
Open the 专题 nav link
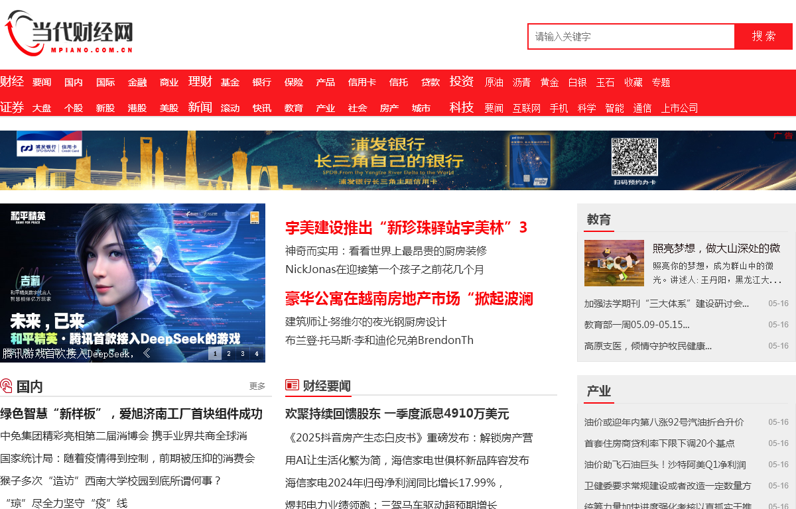click(x=661, y=82)
